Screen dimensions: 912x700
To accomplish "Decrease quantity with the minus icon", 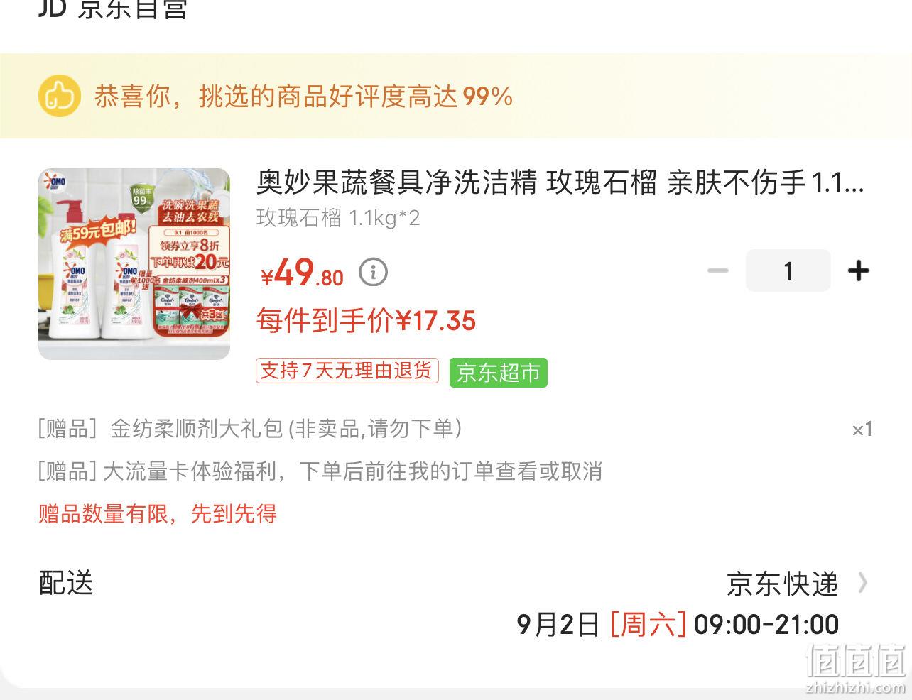I will coord(718,270).
